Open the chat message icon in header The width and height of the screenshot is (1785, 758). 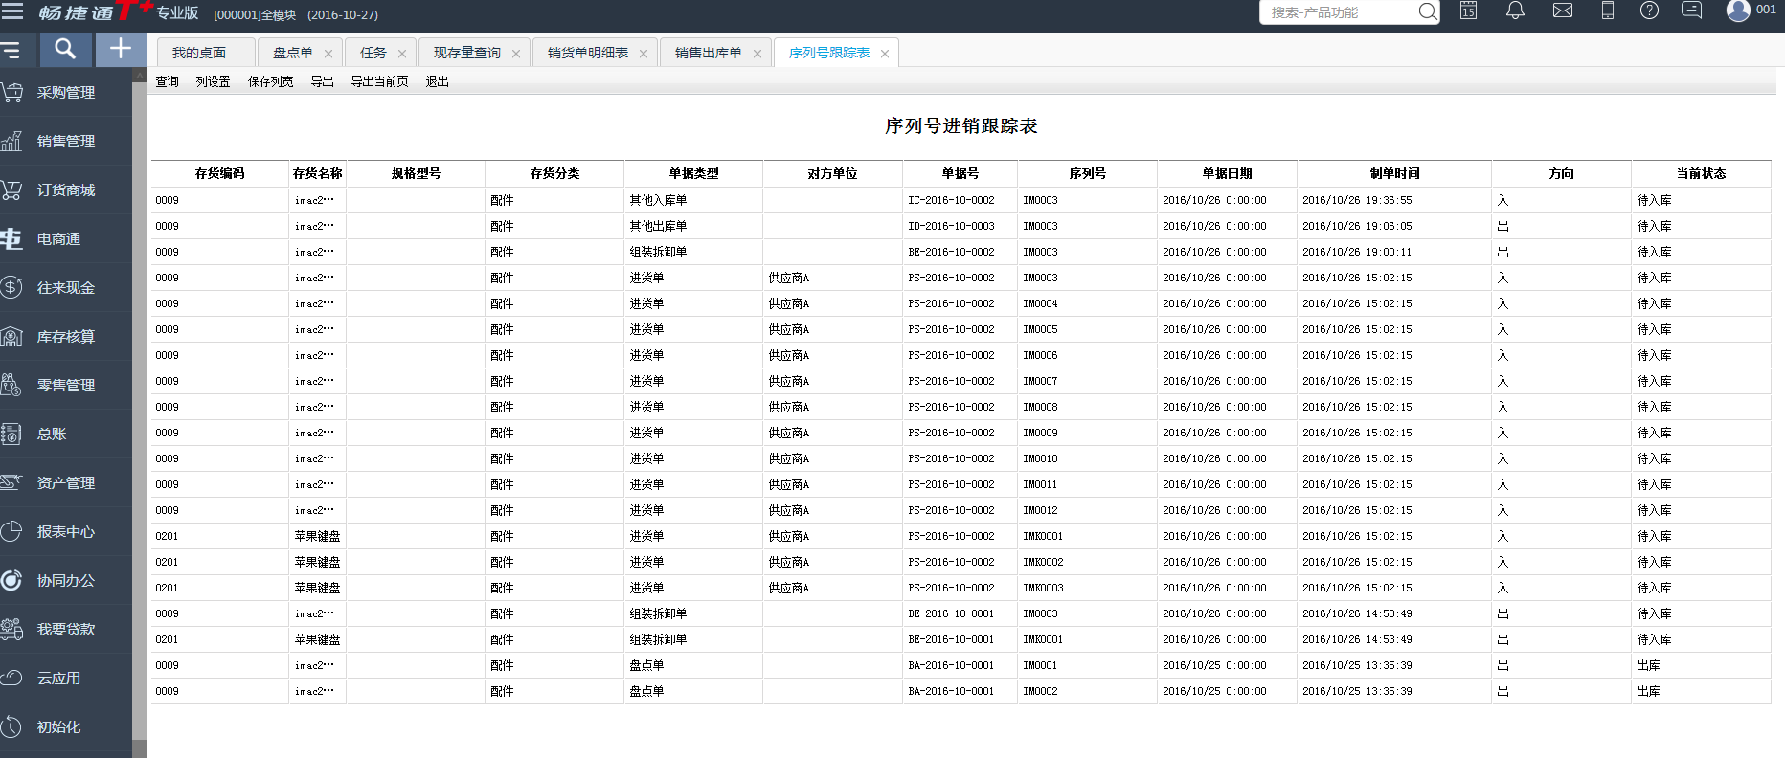pos(1692,11)
